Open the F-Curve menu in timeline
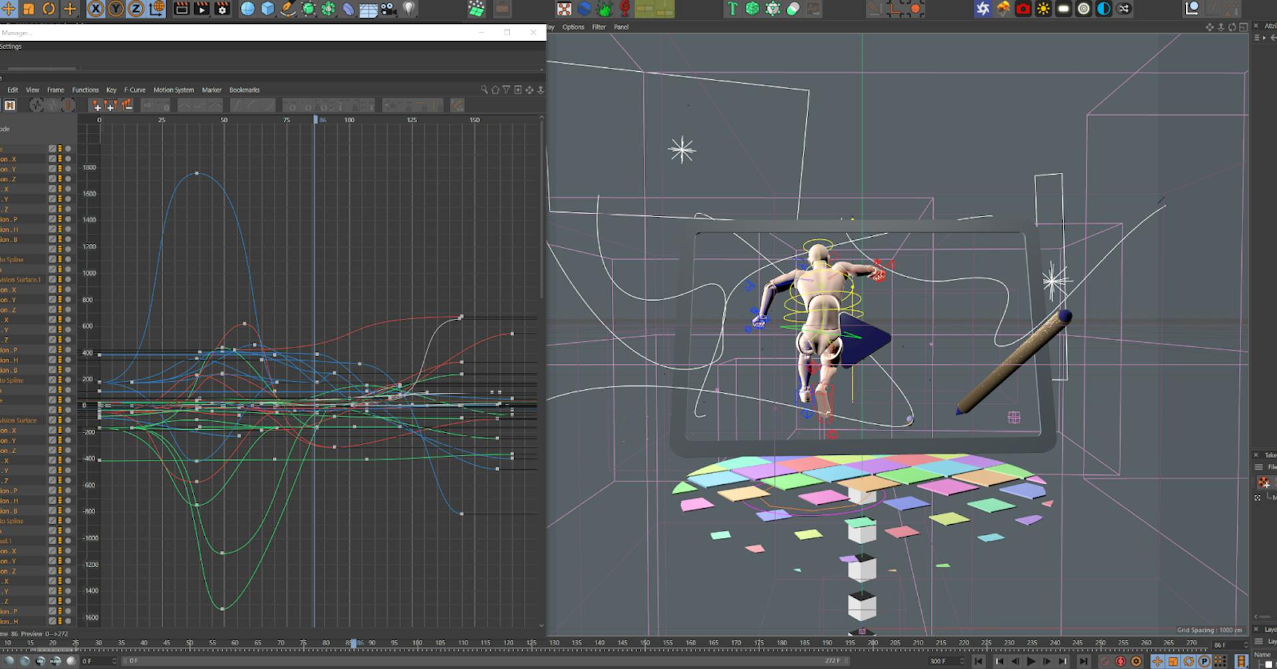 (x=134, y=90)
